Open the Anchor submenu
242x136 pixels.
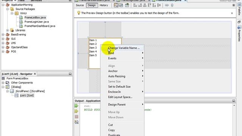click(x=122, y=71)
